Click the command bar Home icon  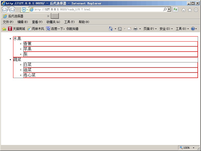pyautogui.click(x=111, y=29)
